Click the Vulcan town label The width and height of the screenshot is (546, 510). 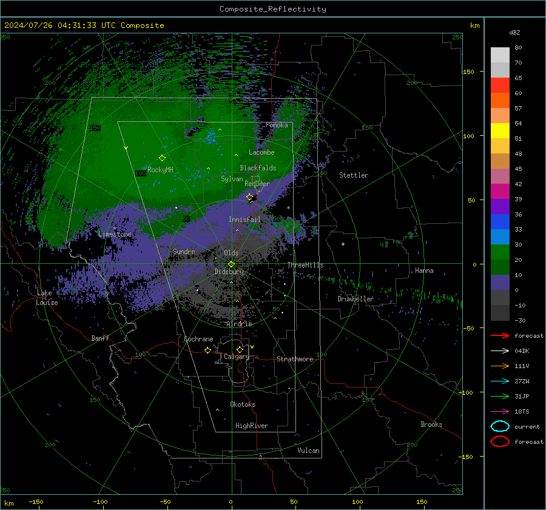[309, 451]
